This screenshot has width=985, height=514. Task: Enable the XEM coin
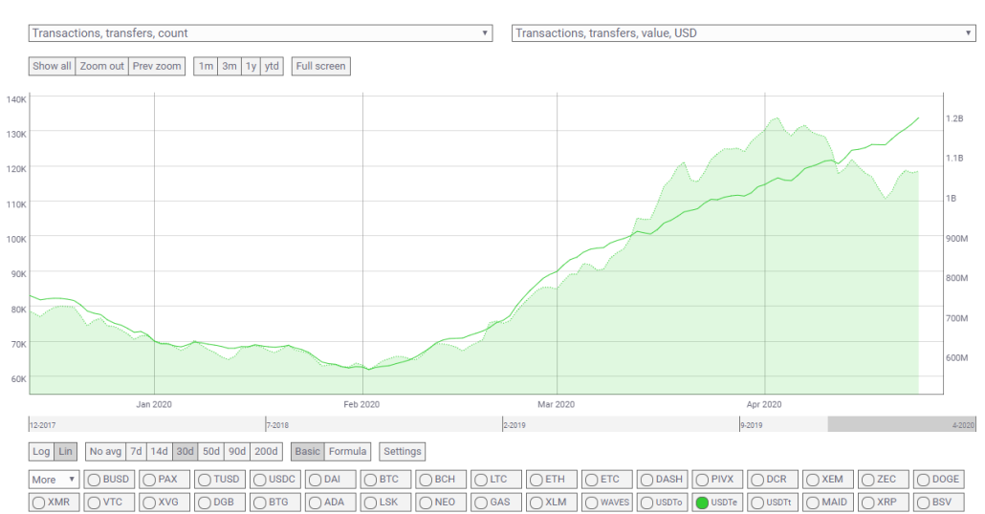[x=828, y=480]
